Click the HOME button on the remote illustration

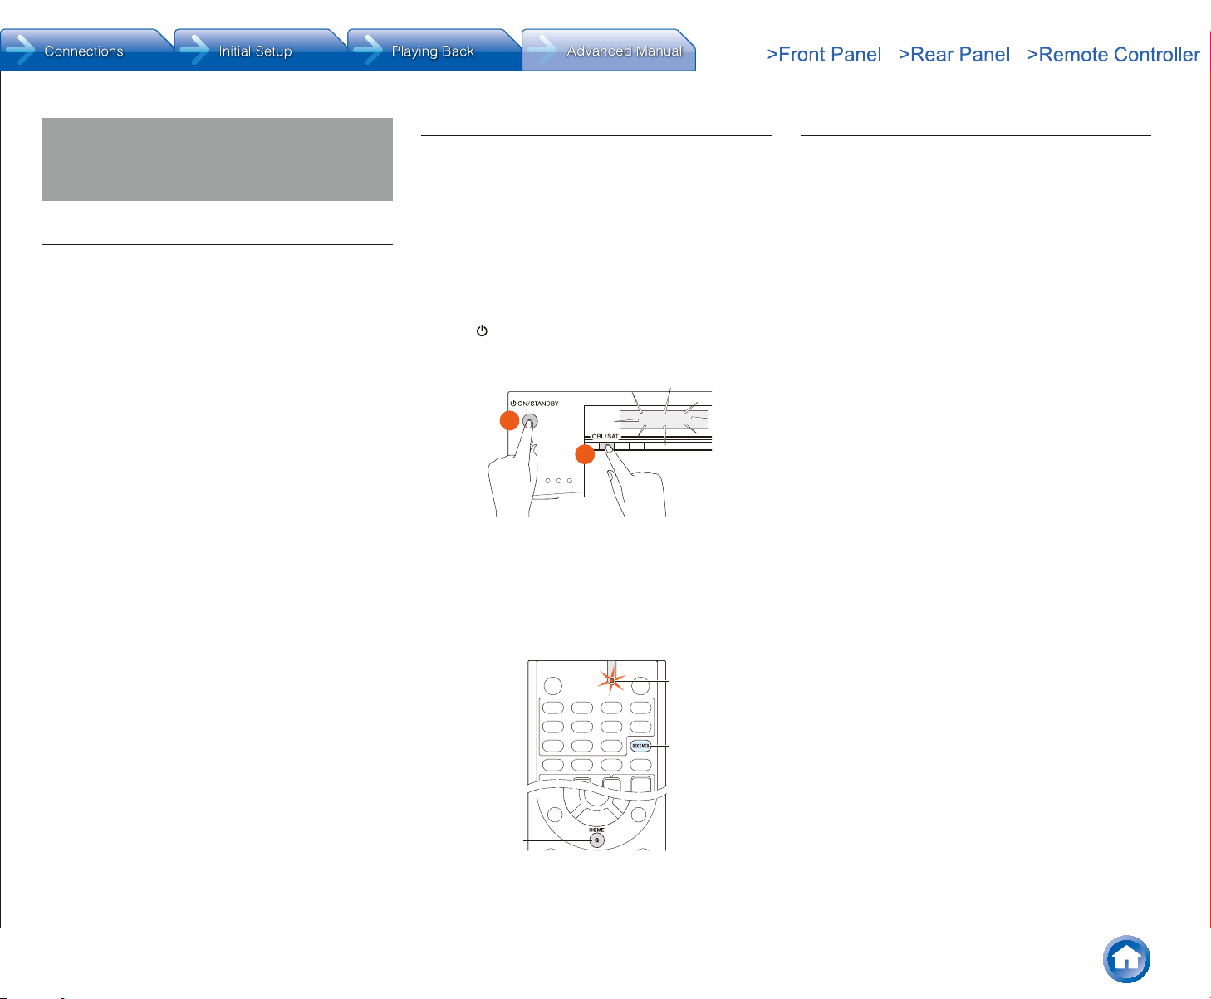pyautogui.click(x=596, y=839)
